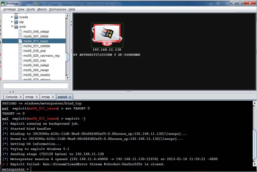This screenshot has width=257, height=172.
Task: Click the ms04_011_lsass file icon
Action: click(x=20, y=41)
